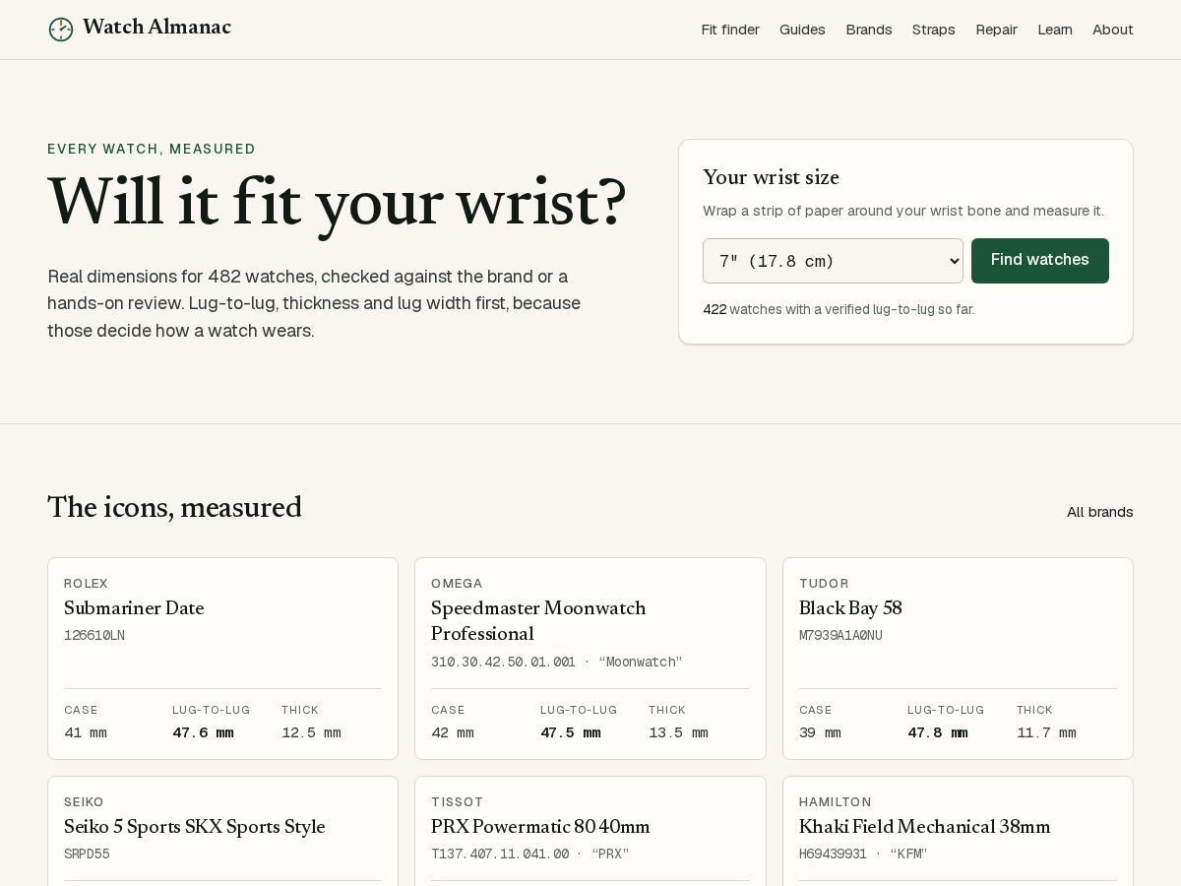Open the Watch Almanac home title
Screen dimensions: 1181x886
pos(156,28)
